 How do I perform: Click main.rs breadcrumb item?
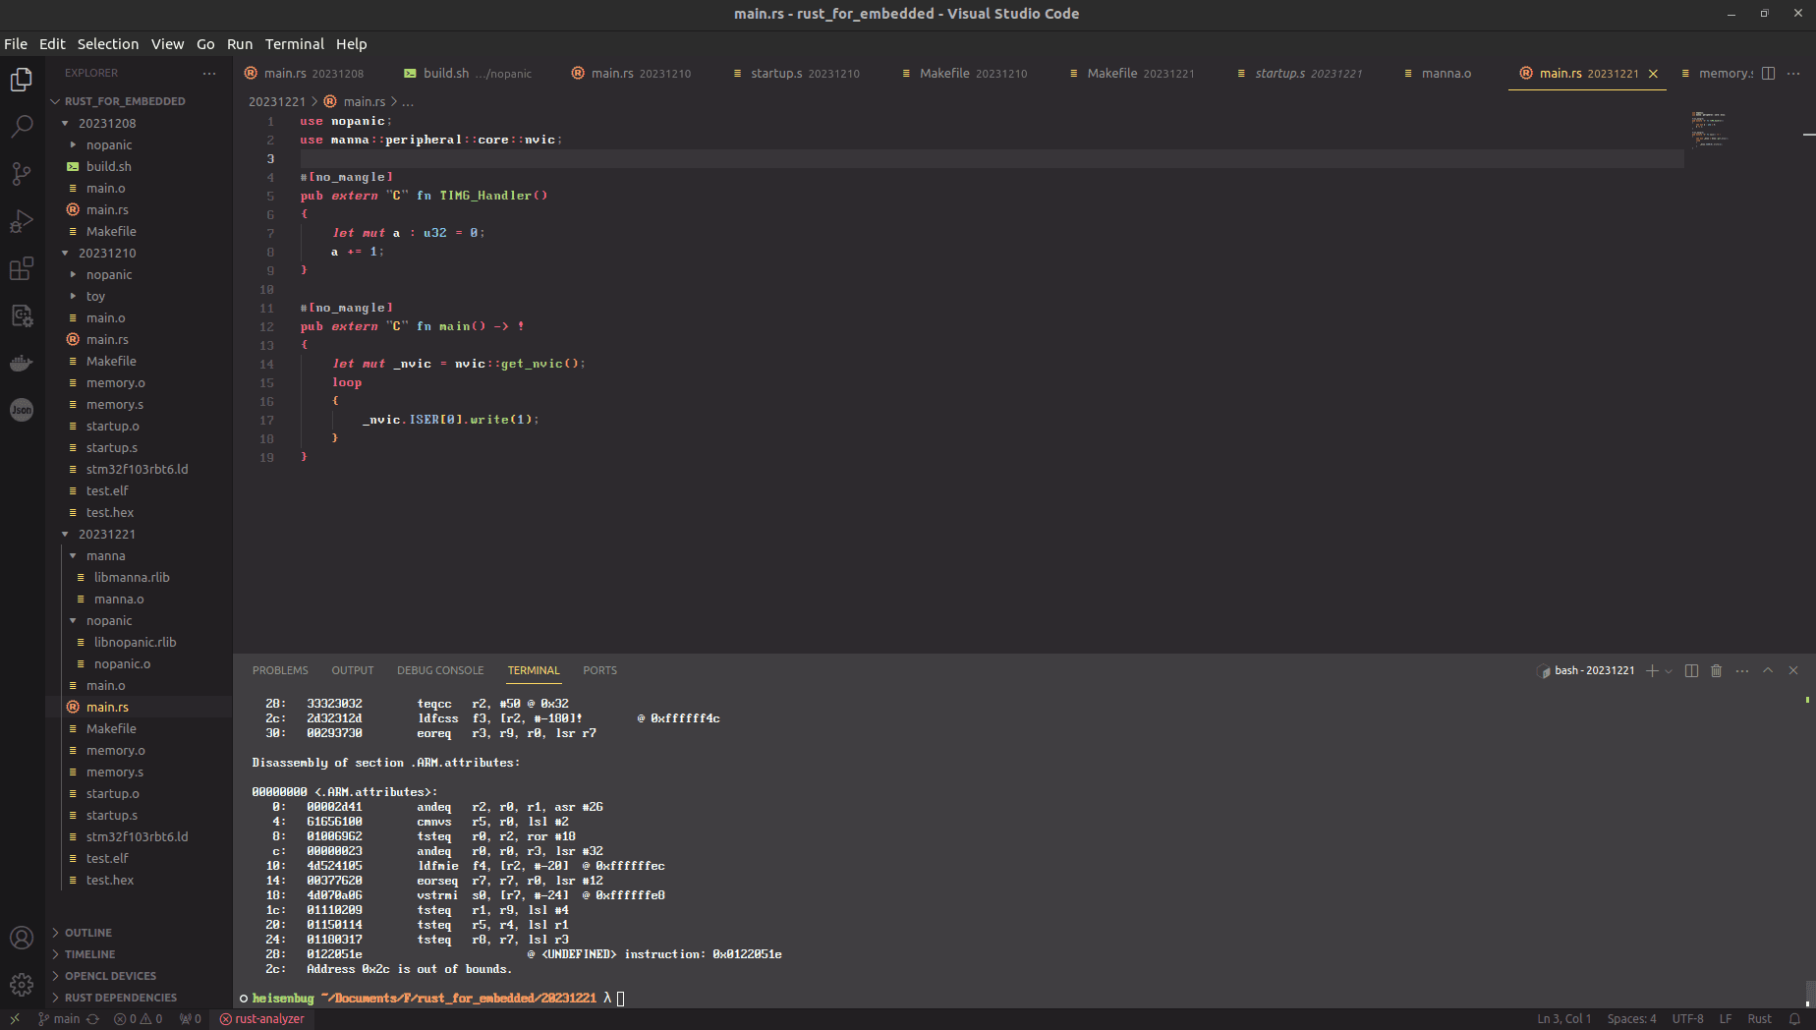click(x=364, y=101)
